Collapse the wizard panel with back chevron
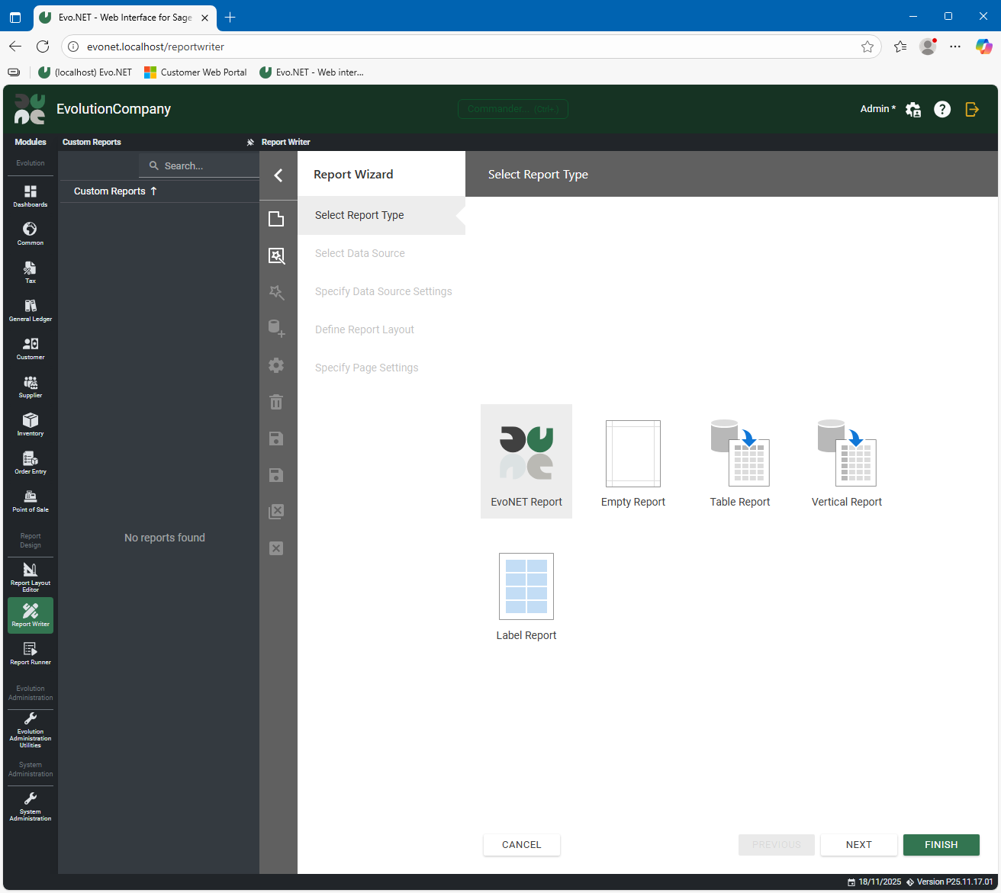1001x893 pixels. [278, 175]
